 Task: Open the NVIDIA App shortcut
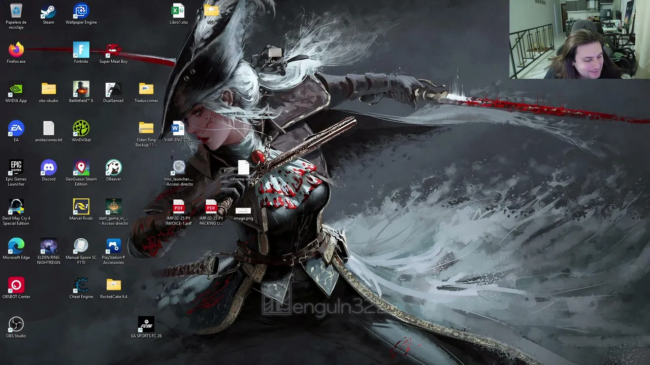(x=16, y=89)
